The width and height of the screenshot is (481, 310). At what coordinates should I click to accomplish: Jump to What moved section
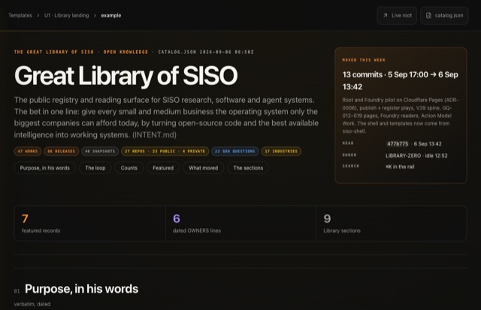[204, 168]
